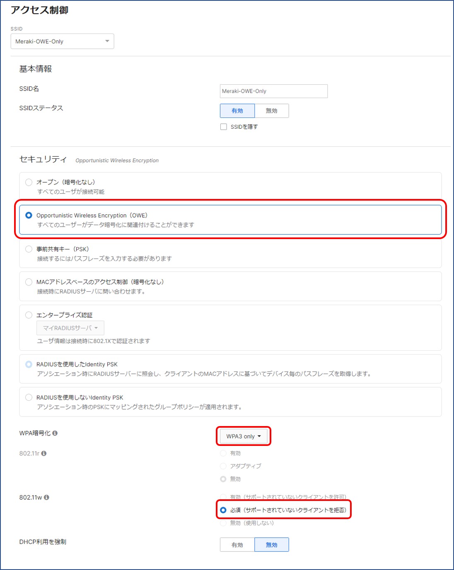
Task: Click the text ユーザ情報は接続時に802.1Xで認証されます
Action: pos(94,341)
